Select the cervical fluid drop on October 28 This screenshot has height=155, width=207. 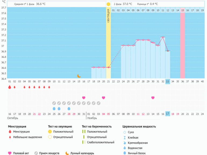coord(69,108)
